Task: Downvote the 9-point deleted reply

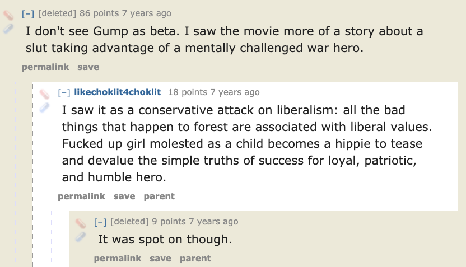Action: coord(81,237)
